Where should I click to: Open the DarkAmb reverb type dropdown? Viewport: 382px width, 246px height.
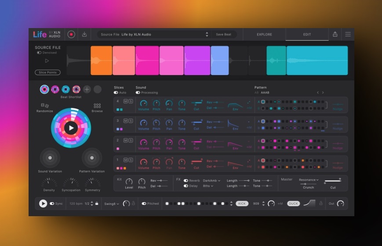point(211,181)
